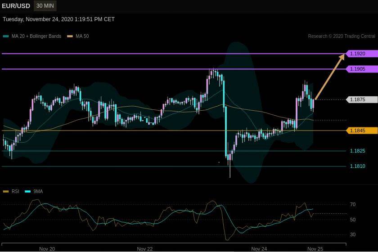Click the Nov 24 date axis label
Screen dimensions: 378x252
point(259,249)
